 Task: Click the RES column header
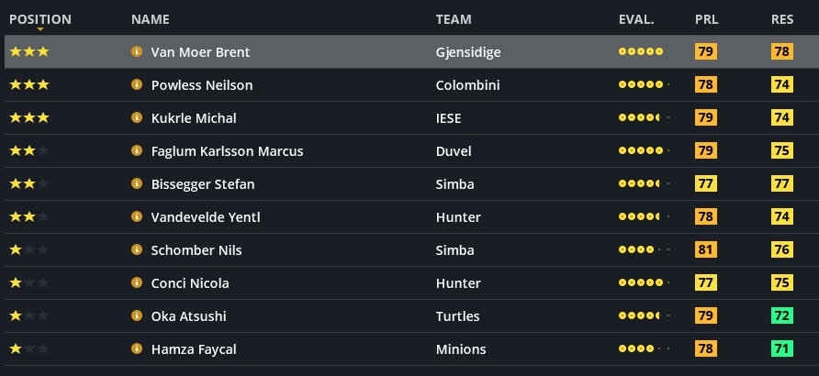pos(782,19)
